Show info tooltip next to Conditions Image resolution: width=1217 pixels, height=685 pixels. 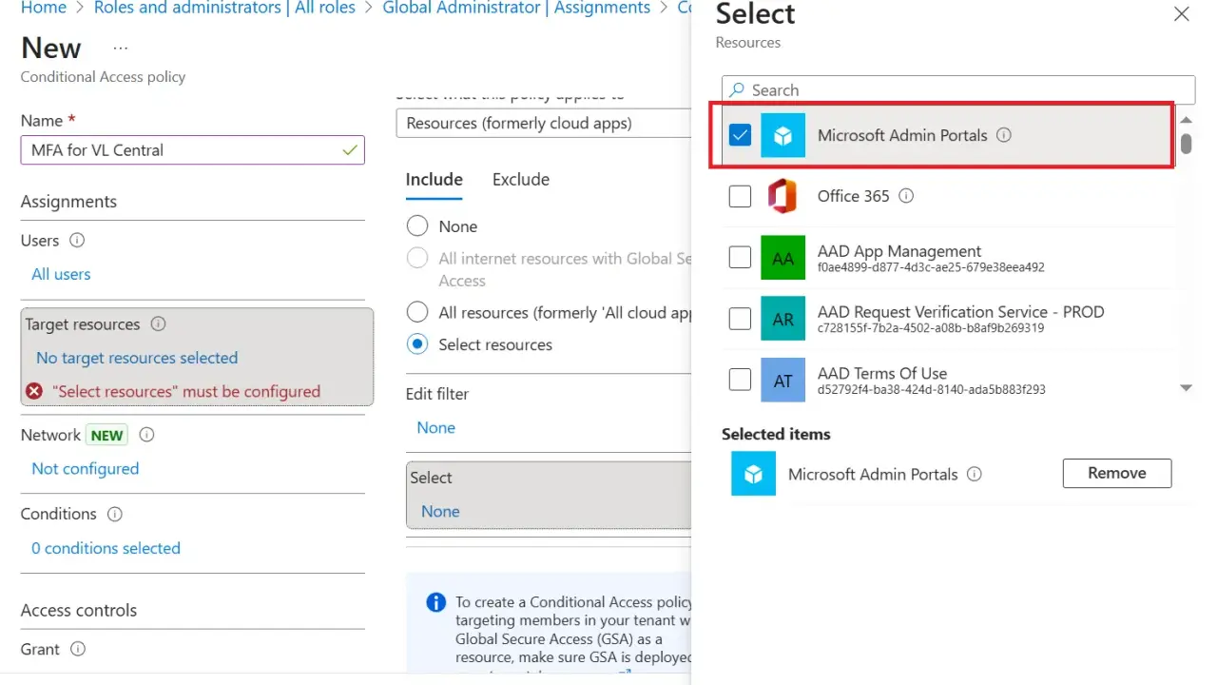[x=114, y=514]
